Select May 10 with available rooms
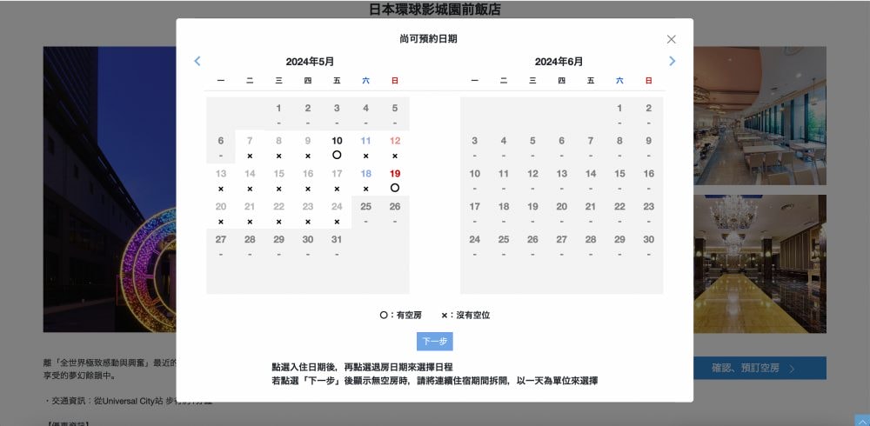The height and width of the screenshot is (426, 870). coord(337,146)
